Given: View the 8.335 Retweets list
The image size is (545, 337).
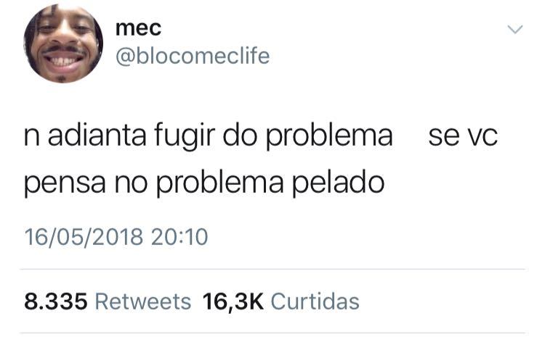Looking at the screenshot, I should (108, 301).
